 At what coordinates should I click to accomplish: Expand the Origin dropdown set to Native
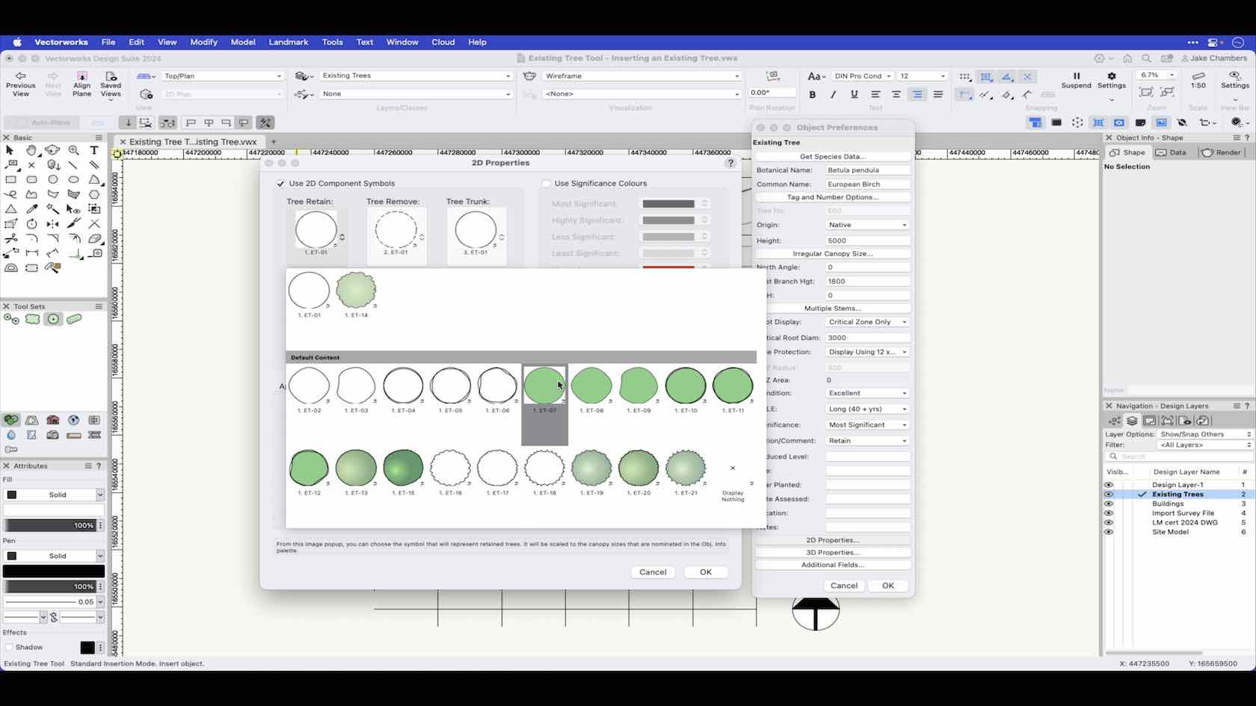(x=867, y=225)
